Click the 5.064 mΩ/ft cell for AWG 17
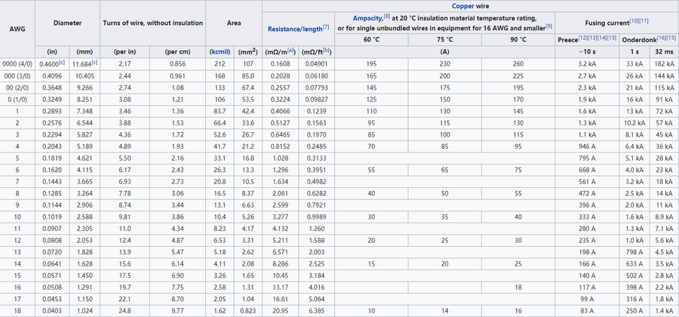Screen dimensions: 679x317 click(317, 299)
